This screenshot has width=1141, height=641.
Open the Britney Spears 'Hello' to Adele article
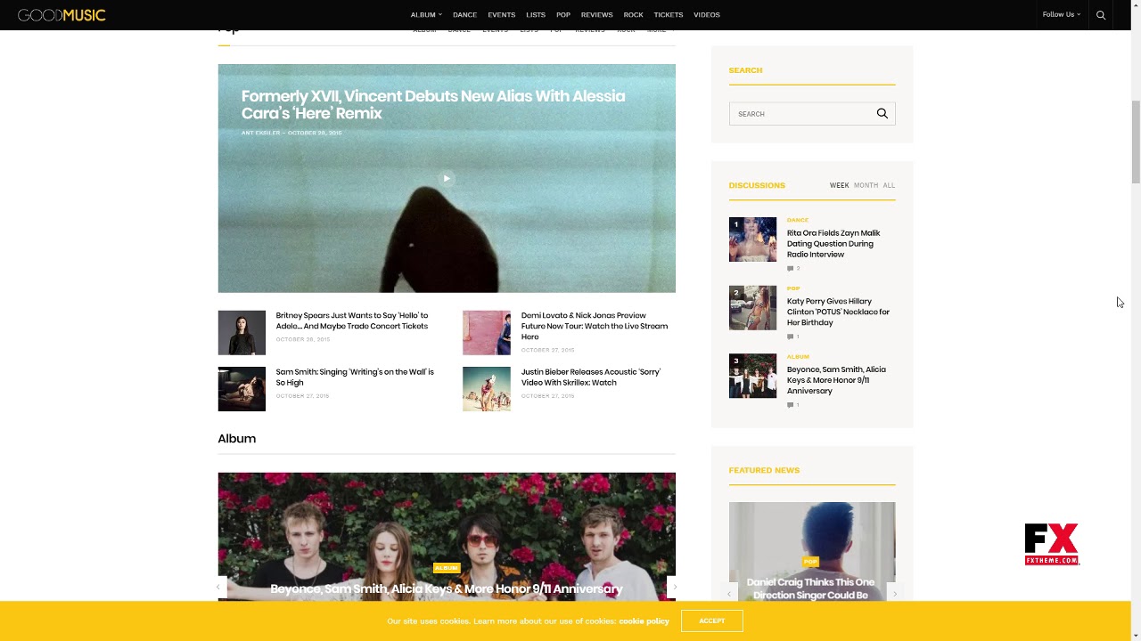pyautogui.click(x=352, y=320)
